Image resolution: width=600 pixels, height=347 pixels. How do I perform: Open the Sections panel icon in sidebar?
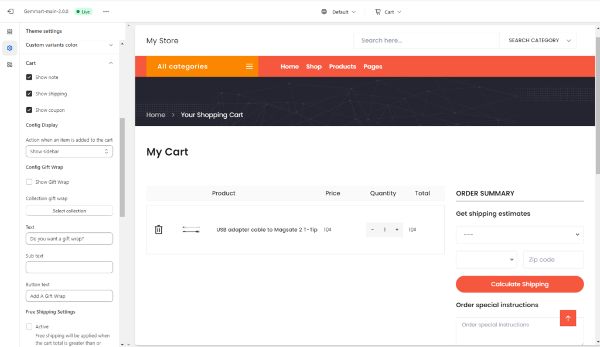9,32
